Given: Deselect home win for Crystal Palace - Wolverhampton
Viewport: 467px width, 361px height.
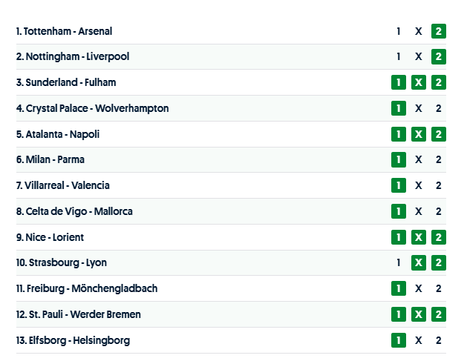Looking at the screenshot, I should 399,108.
